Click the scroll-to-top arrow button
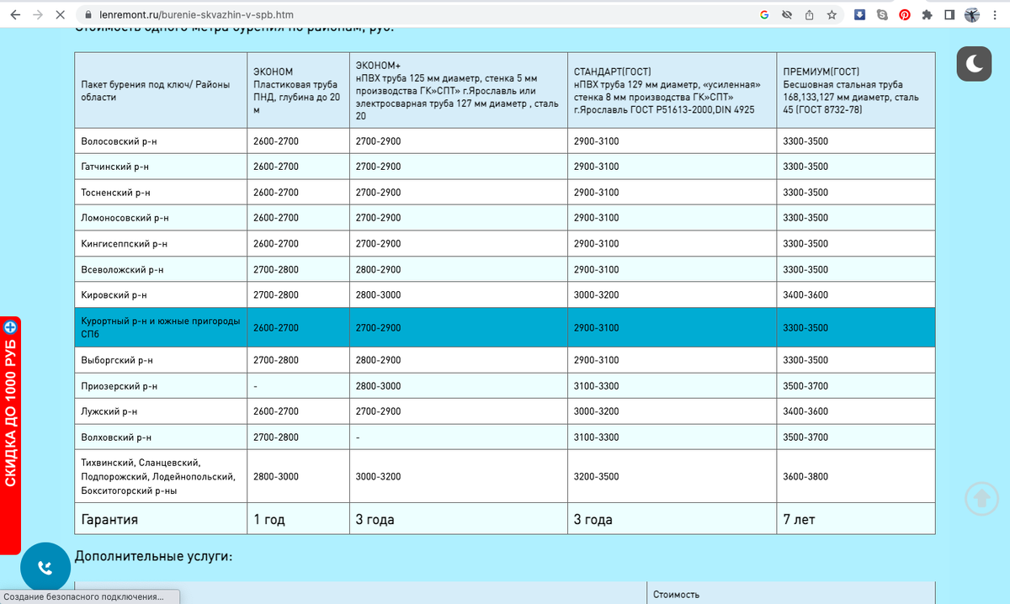This screenshot has height=604, width=1010. coord(981,498)
